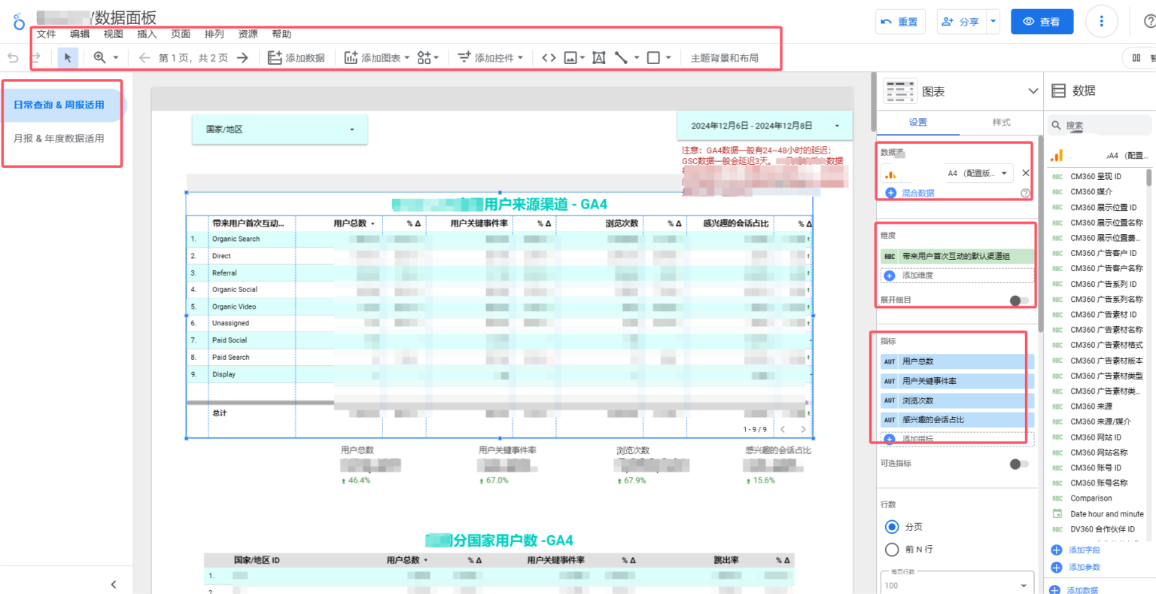Viewport: 1156px width, 594px height.
Task: Select the cursor selection tool
Action: (x=68, y=57)
